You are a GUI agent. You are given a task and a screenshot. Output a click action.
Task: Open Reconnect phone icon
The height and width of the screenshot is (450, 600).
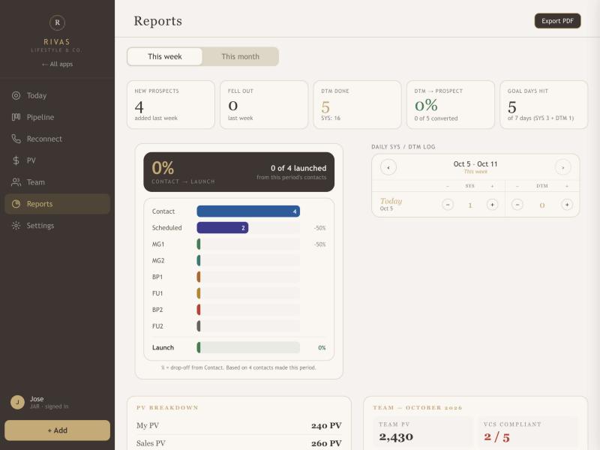pyautogui.click(x=16, y=139)
